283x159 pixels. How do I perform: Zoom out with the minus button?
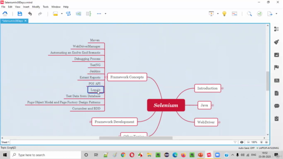(x=248, y=142)
